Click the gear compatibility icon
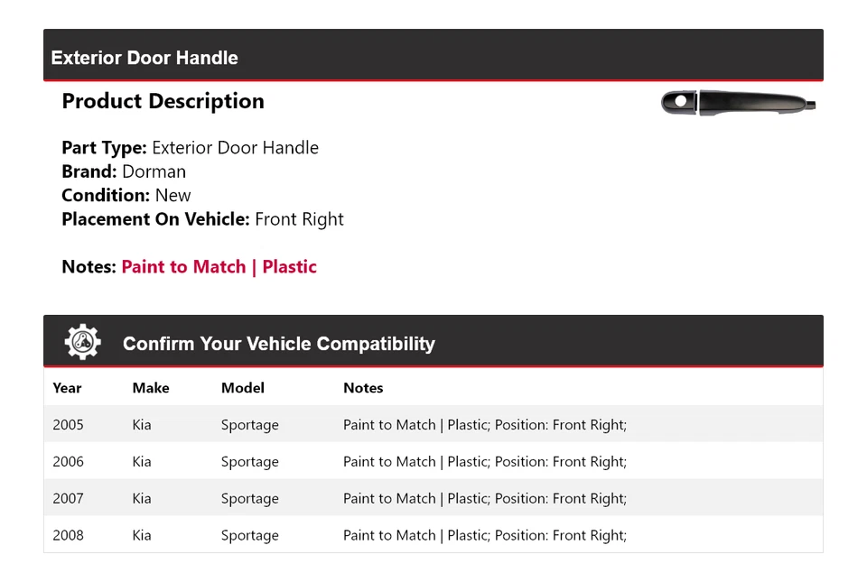Viewport: 867px width, 582px height. click(83, 343)
